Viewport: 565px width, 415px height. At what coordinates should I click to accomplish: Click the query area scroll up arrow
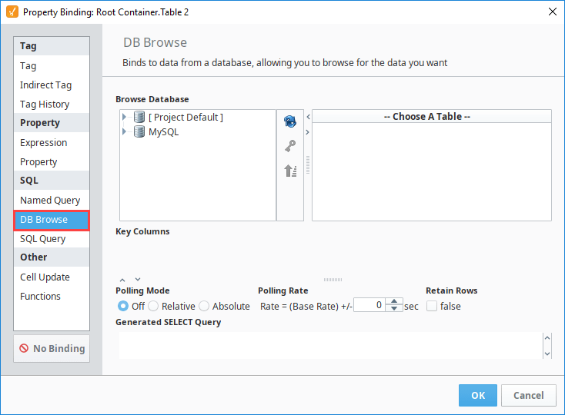pyautogui.click(x=547, y=338)
